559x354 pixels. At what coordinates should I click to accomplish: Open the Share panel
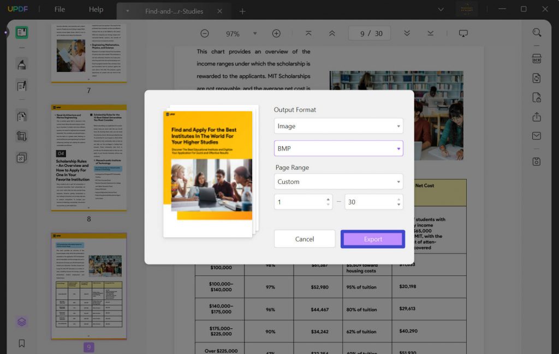537,117
